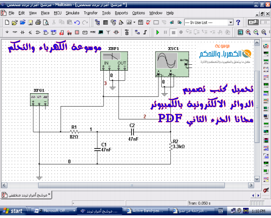Viewport: 271px width, 218px height.
Task: Select the XBP1 Bode plotter instrument
Action: tap(114, 61)
